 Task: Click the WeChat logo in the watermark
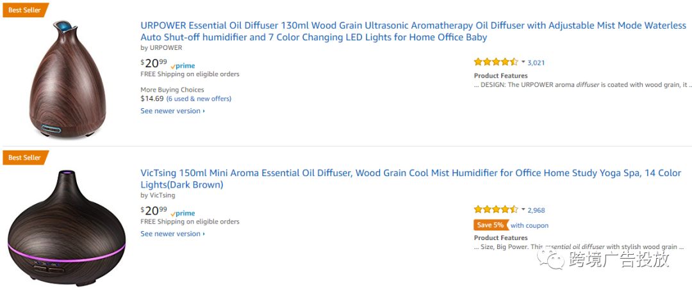[x=550, y=259]
